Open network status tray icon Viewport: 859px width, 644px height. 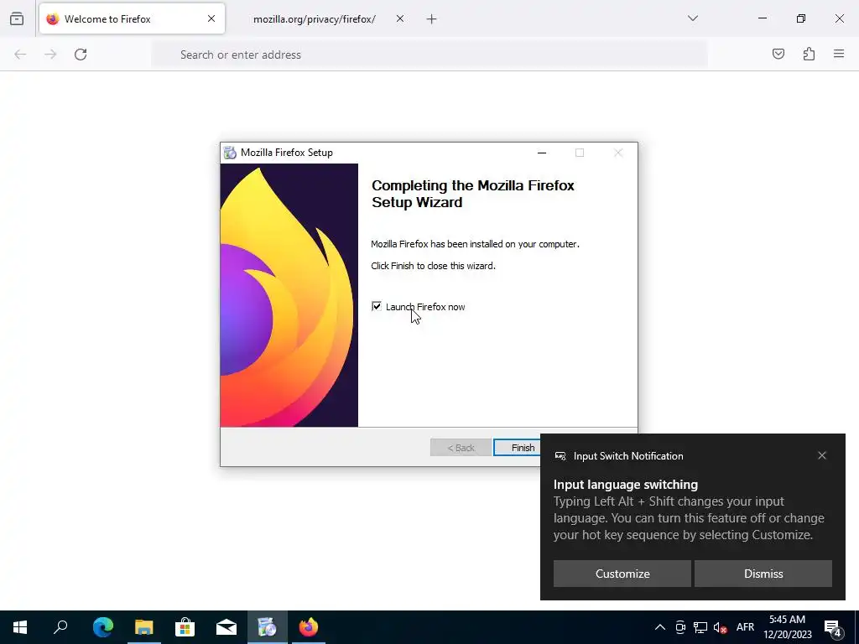tap(700, 627)
